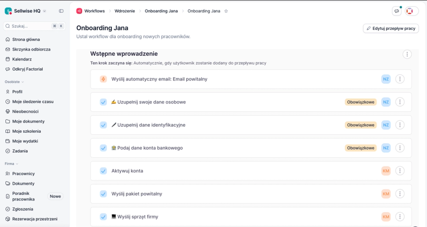This screenshot has height=227, width=427.
Task: Click KM avatar on Wyślij pakiet powitalny row
Action: click(x=386, y=194)
